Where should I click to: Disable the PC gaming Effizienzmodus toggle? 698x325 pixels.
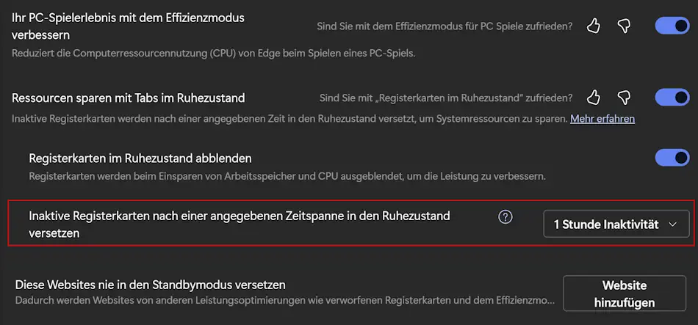(672, 26)
